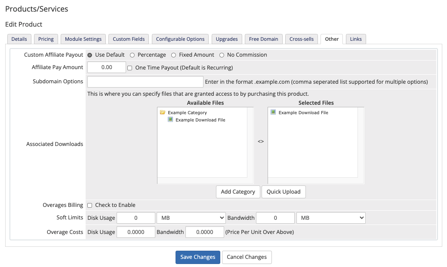The width and height of the screenshot is (447, 267).
Task: Select Example Category in Available Files
Action: pyautogui.click(x=187, y=112)
